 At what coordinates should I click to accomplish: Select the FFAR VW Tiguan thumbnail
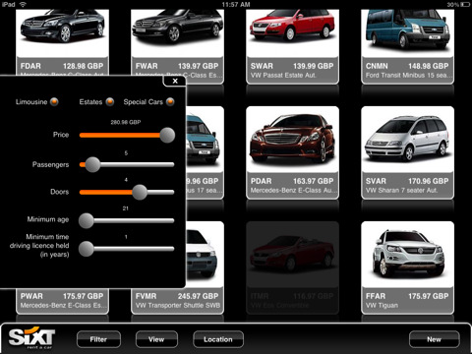pos(407,267)
